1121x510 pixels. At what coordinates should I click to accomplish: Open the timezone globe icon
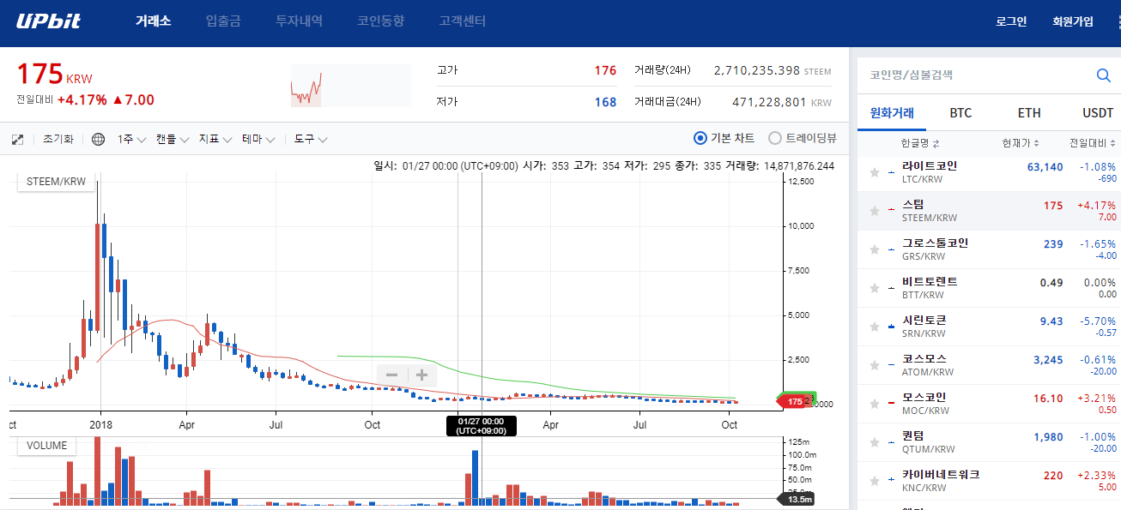click(99, 139)
